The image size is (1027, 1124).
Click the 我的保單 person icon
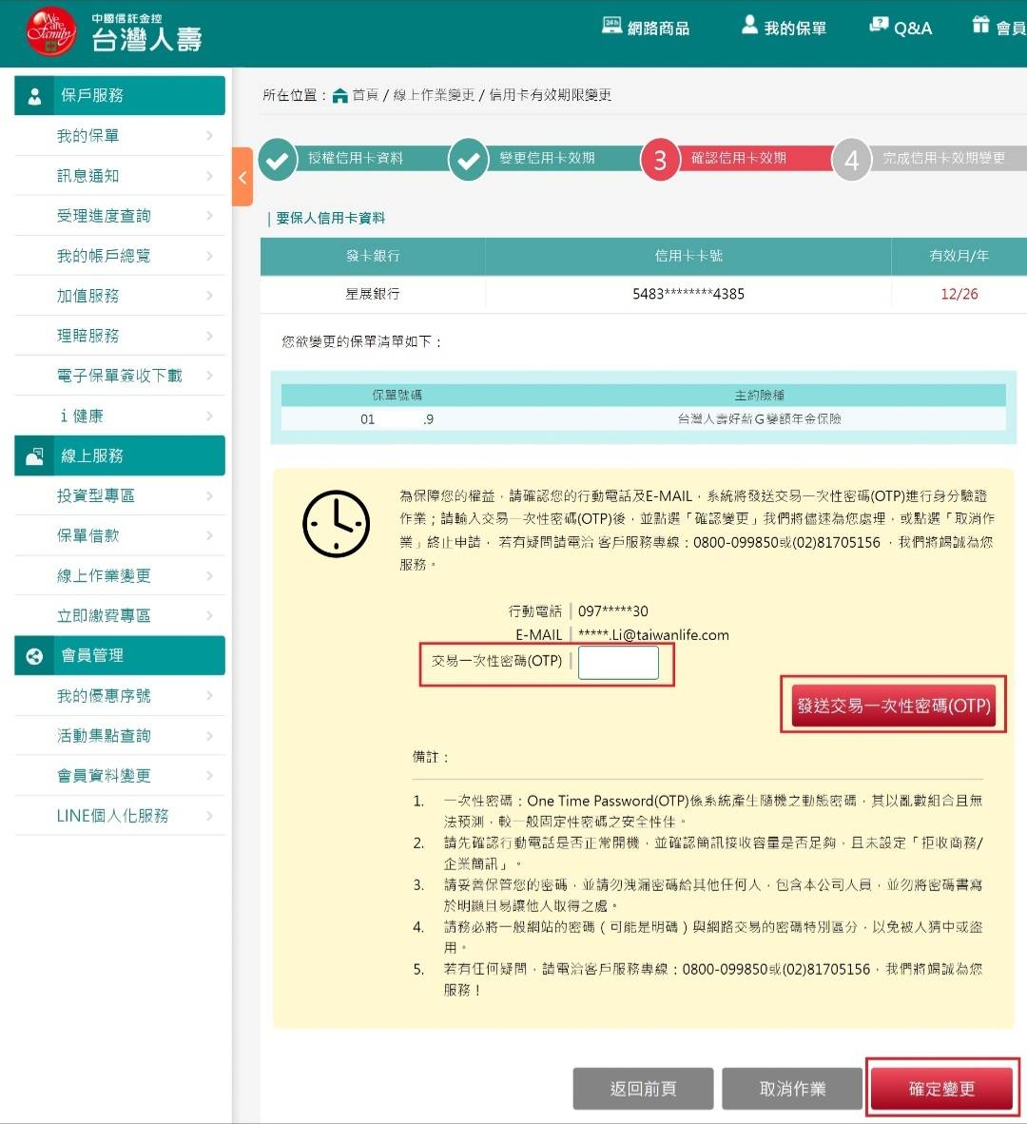749,25
